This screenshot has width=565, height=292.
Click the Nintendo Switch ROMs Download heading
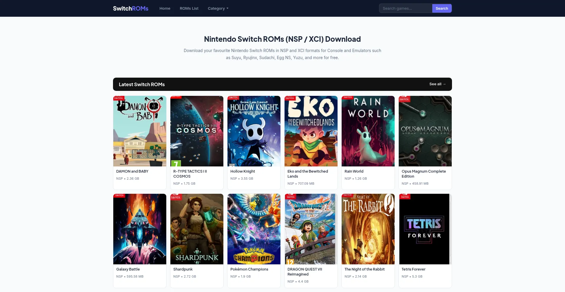[282, 39]
